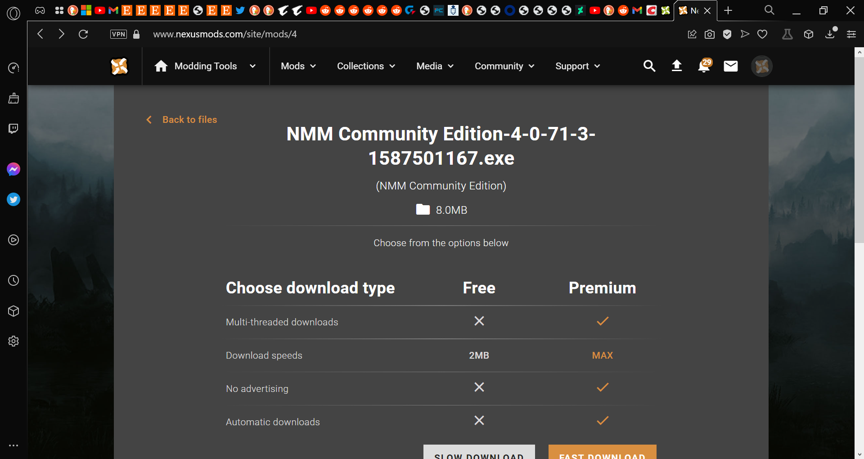The image size is (864, 459).
Task: Open History clock icon in sidebar
Action: (x=13, y=280)
